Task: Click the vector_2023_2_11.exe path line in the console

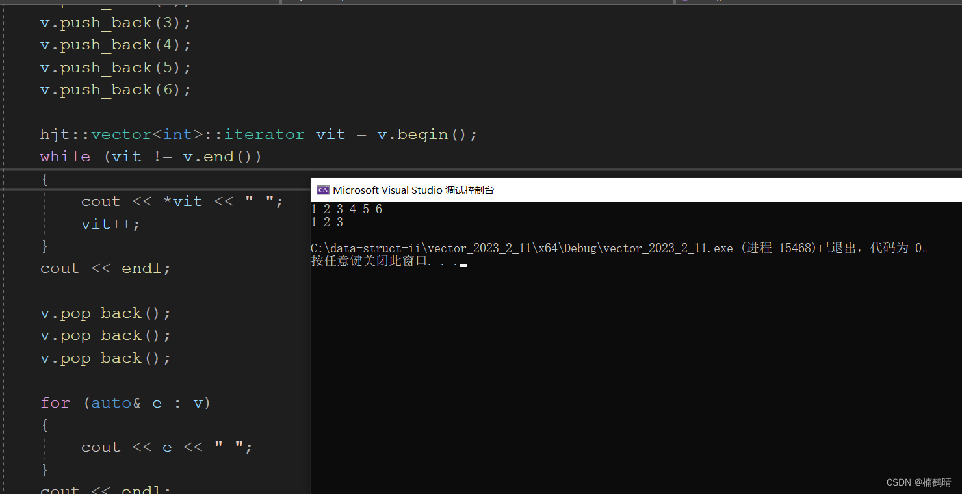Action: coord(621,248)
